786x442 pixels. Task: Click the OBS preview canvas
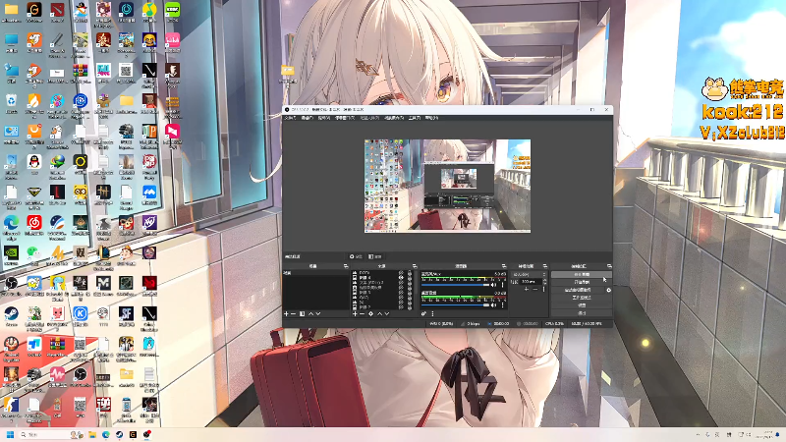click(447, 186)
